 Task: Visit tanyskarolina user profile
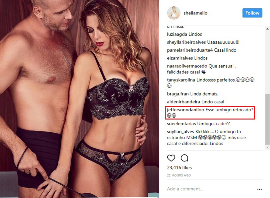point(181,80)
